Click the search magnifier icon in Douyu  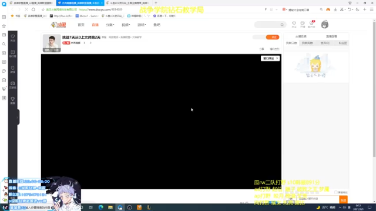coord(282,25)
